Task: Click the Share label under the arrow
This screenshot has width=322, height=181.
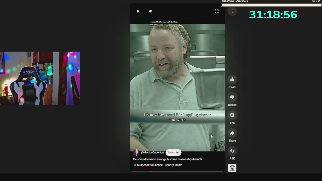Action: (x=232, y=141)
